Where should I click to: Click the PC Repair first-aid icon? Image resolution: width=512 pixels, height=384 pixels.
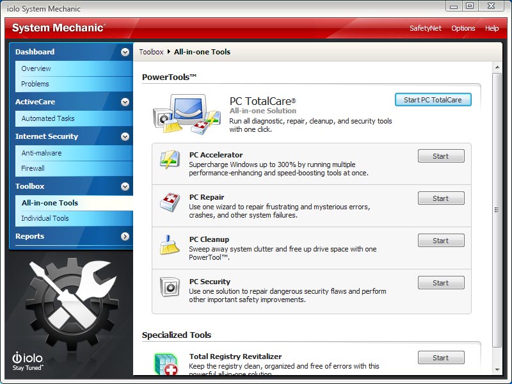pos(170,203)
